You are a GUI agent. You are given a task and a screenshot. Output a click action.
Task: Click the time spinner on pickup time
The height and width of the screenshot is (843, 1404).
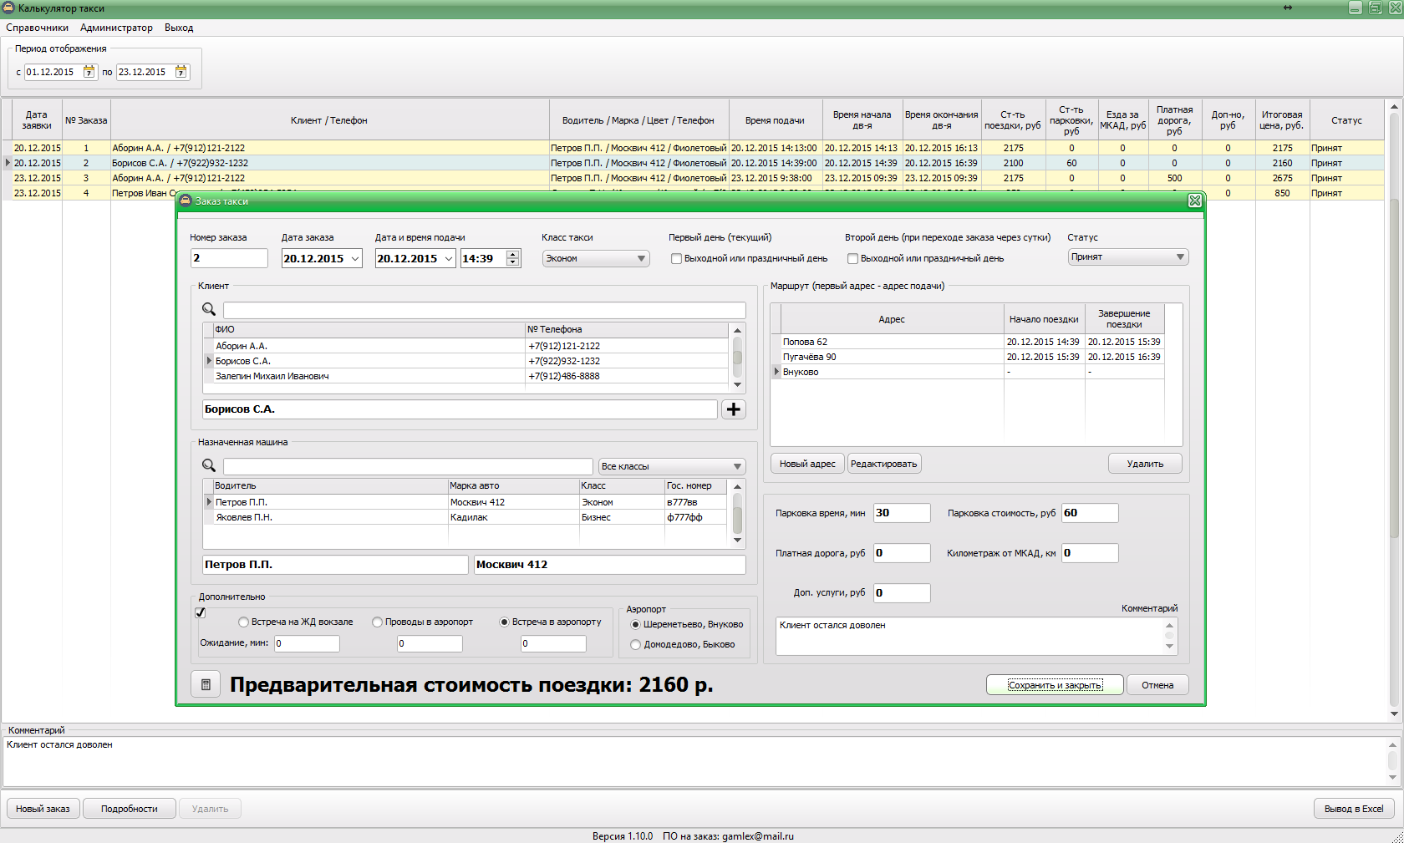click(513, 258)
